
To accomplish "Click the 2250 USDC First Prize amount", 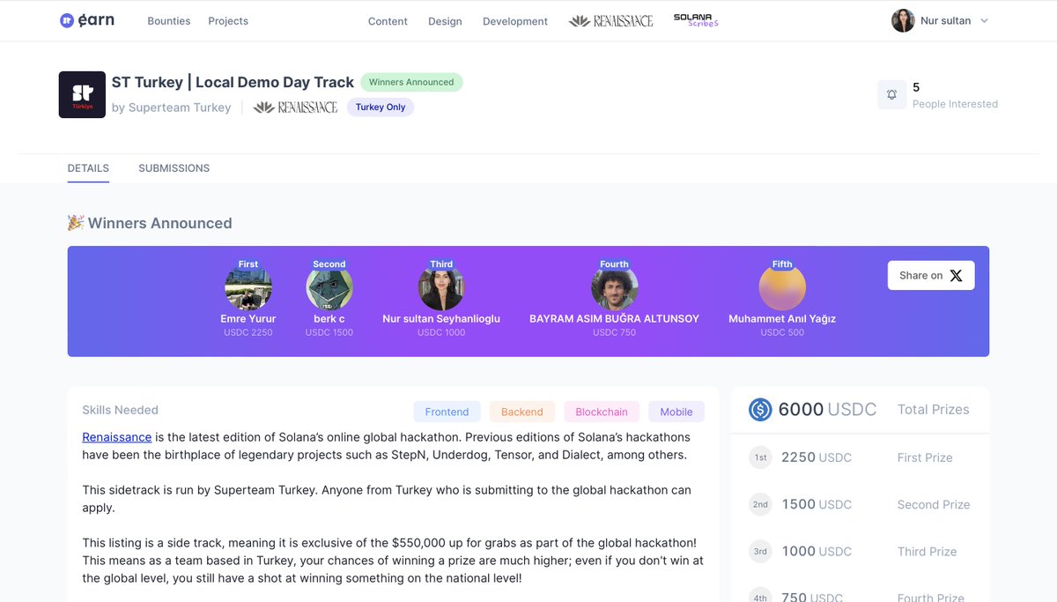I will click(817, 457).
